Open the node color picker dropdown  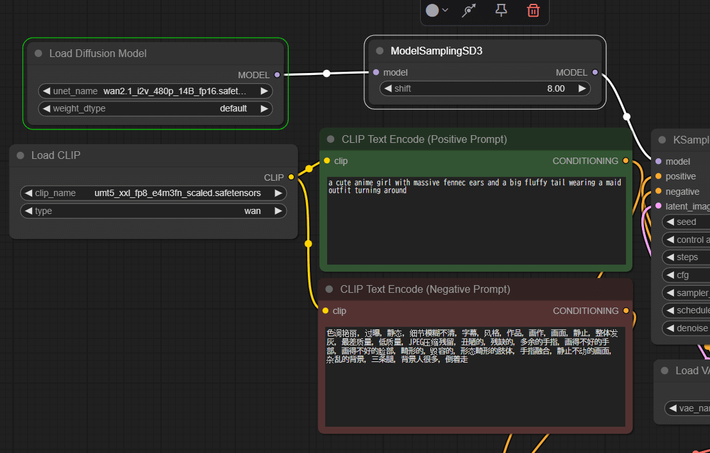pyautogui.click(x=437, y=10)
